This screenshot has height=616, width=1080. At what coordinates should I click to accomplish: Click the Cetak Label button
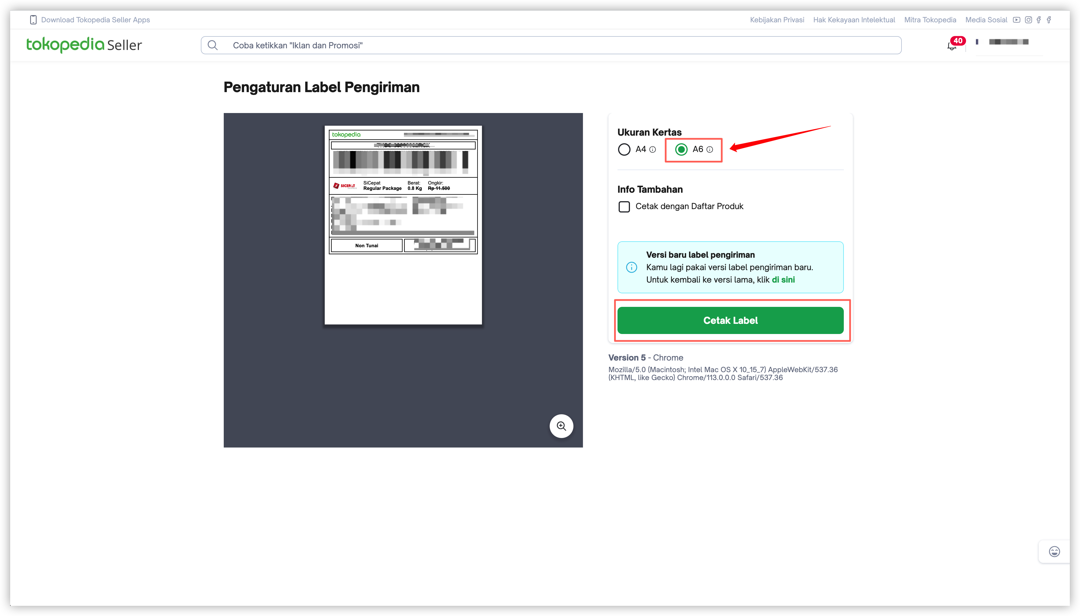(730, 320)
